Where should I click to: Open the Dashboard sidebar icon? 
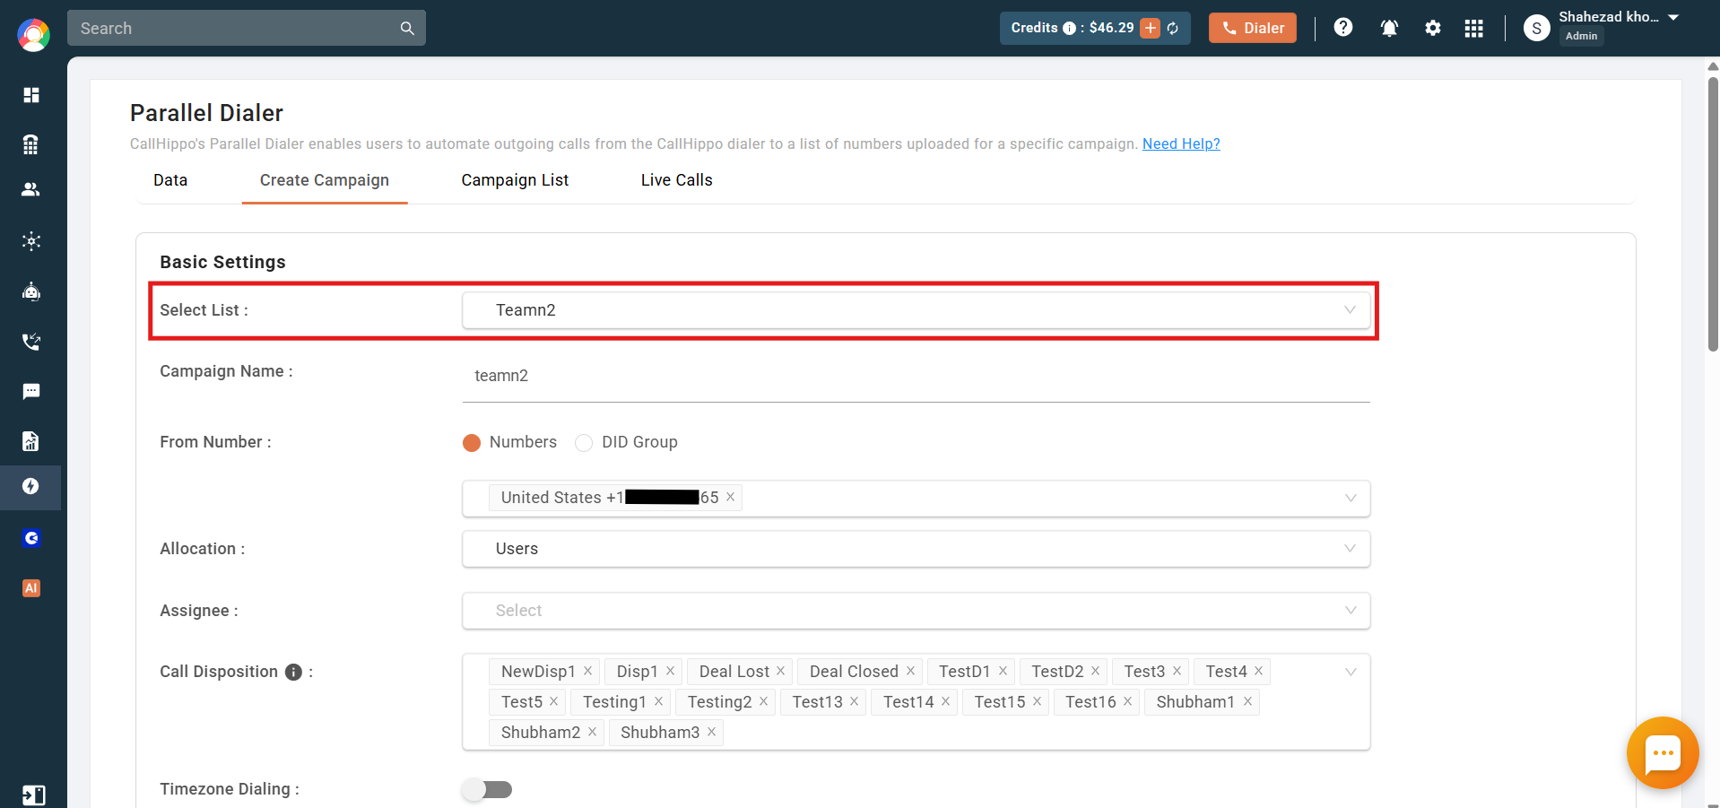pyautogui.click(x=31, y=95)
